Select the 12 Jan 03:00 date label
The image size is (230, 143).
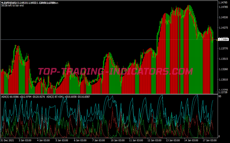click(154, 140)
